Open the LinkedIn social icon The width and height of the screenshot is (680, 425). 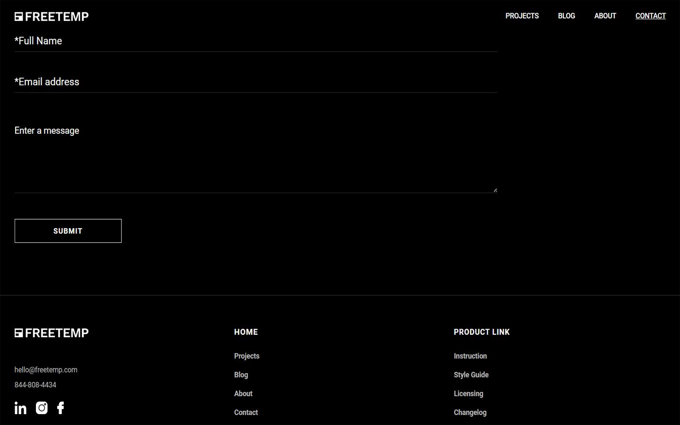tap(20, 408)
